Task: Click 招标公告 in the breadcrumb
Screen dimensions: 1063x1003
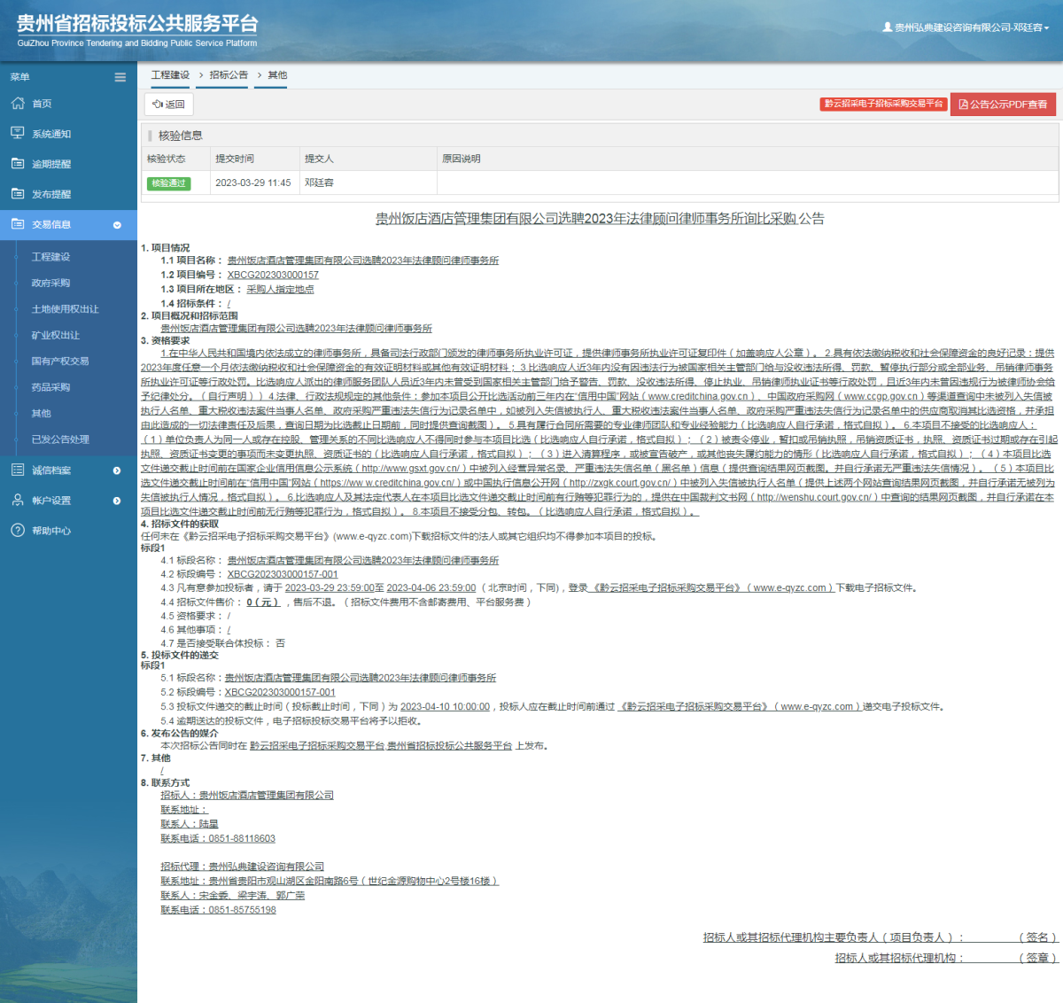Action: [x=229, y=75]
